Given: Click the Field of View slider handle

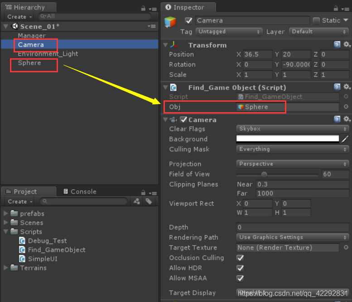Looking at the screenshot, I should 264,175.
